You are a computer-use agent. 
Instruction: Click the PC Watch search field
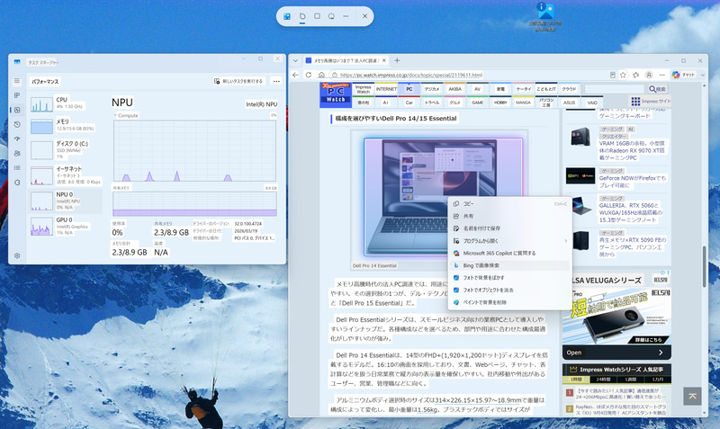[615, 89]
